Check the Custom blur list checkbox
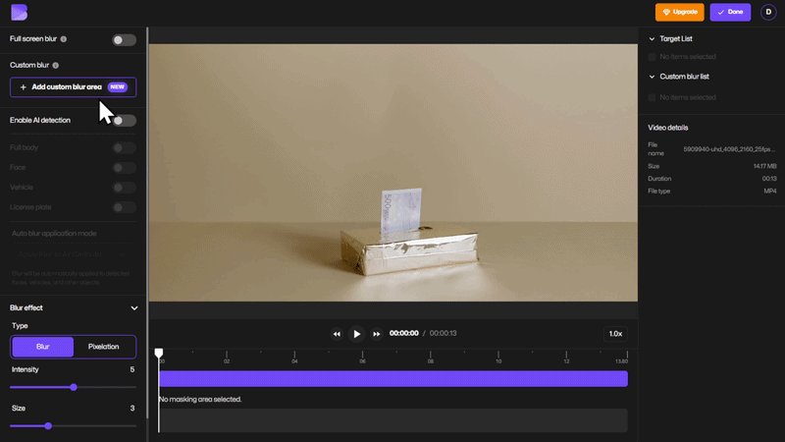Image resolution: width=785 pixels, height=442 pixels. (652, 97)
